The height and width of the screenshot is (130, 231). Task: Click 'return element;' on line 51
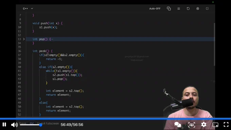pyautogui.click(x=58, y=111)
